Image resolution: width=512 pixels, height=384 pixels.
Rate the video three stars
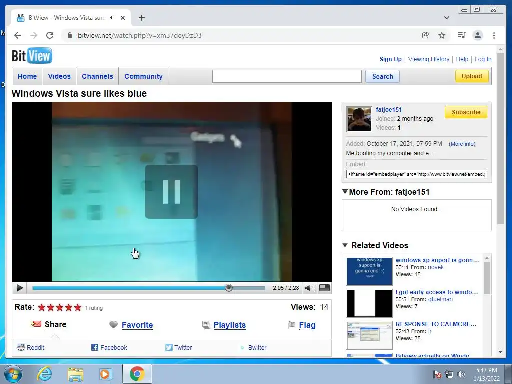point(60,307)
